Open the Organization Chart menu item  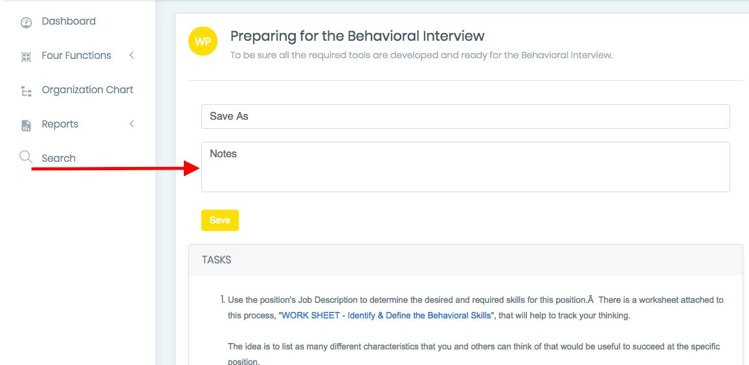click(87, 90)
